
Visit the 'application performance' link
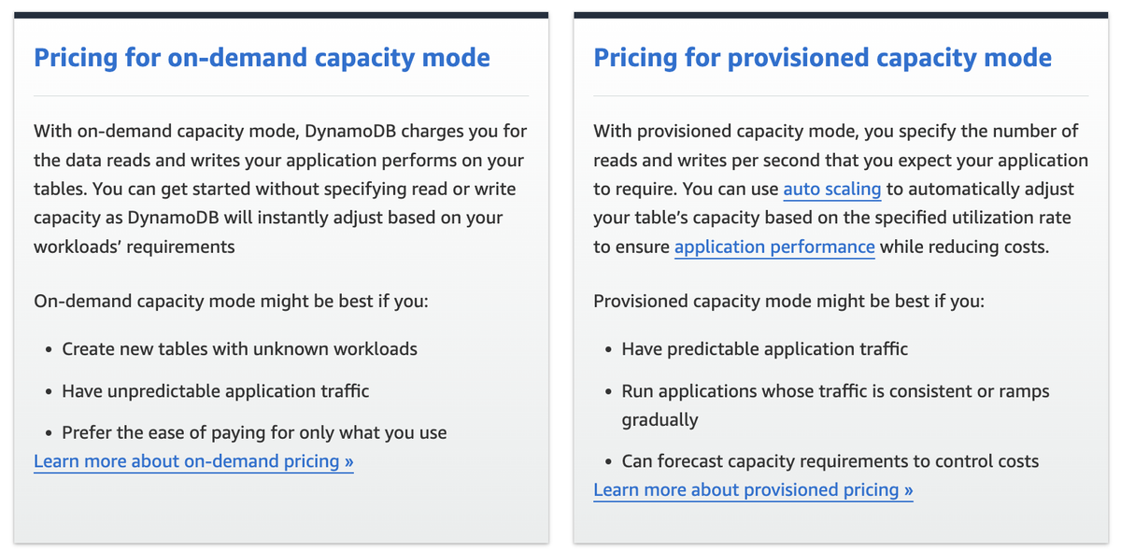pyautogui.click(x=774, y=247)
